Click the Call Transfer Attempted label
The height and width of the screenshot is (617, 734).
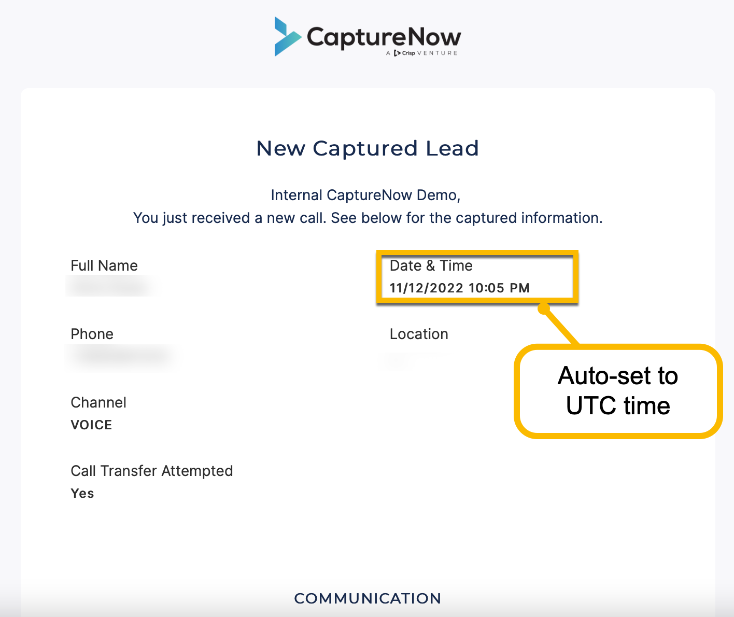pyautogui.click(x=151, y=471)
